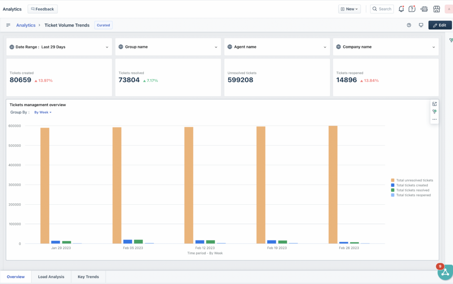This screenshot has height=284, width=453.
Task: Click the Edit button
Action: 440,25
